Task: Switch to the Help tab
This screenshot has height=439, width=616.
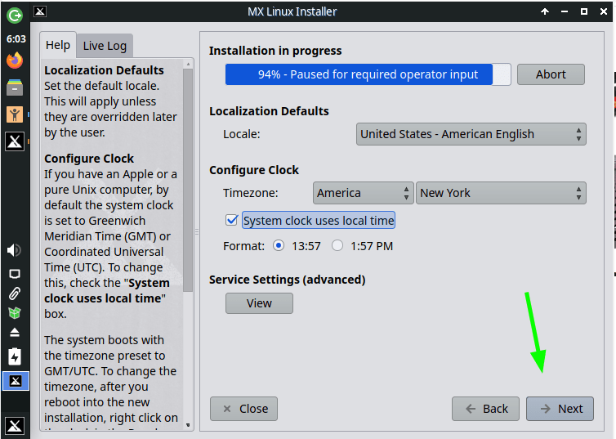Action: click(x=58, y=45)
